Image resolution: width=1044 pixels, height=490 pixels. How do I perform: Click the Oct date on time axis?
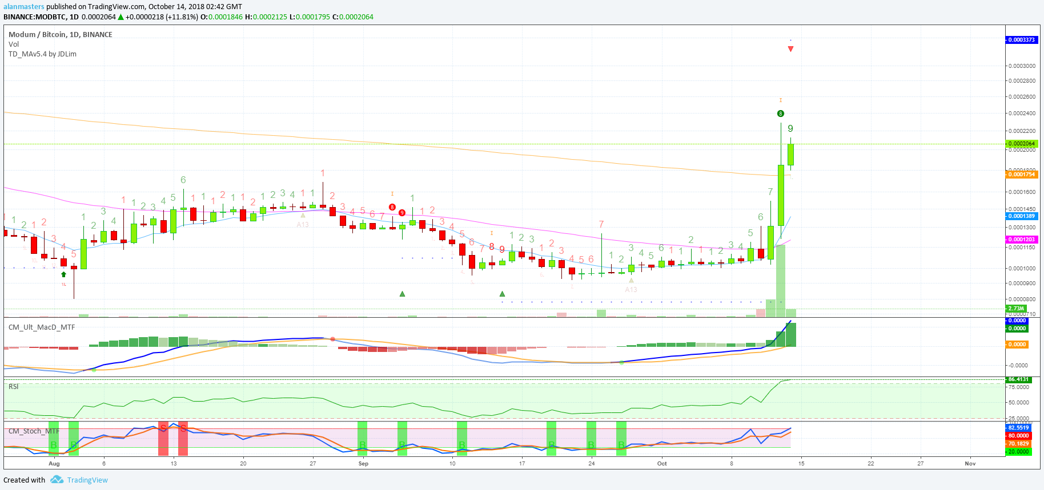pyautogui.click(x=662, y=464)
